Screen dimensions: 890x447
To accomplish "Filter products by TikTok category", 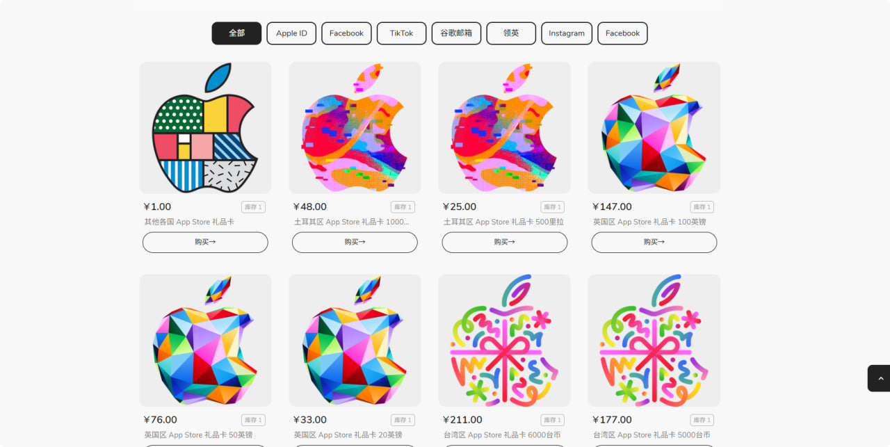I will (x=401, y=33).
